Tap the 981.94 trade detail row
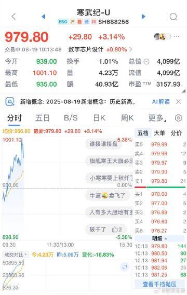 [161, 261]
